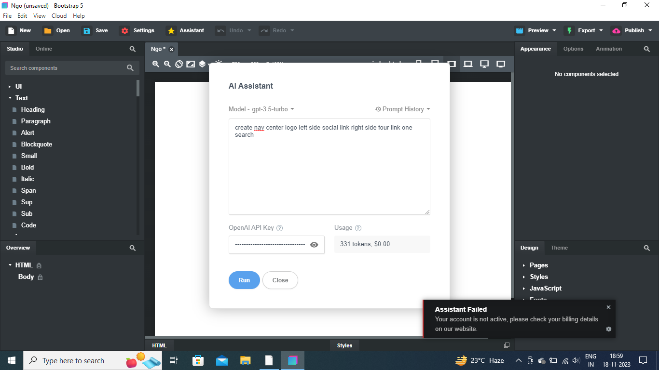Screen dimensions: 659x370
Task: Toggle the lock on the HTML element
Action: click(39, 265)
